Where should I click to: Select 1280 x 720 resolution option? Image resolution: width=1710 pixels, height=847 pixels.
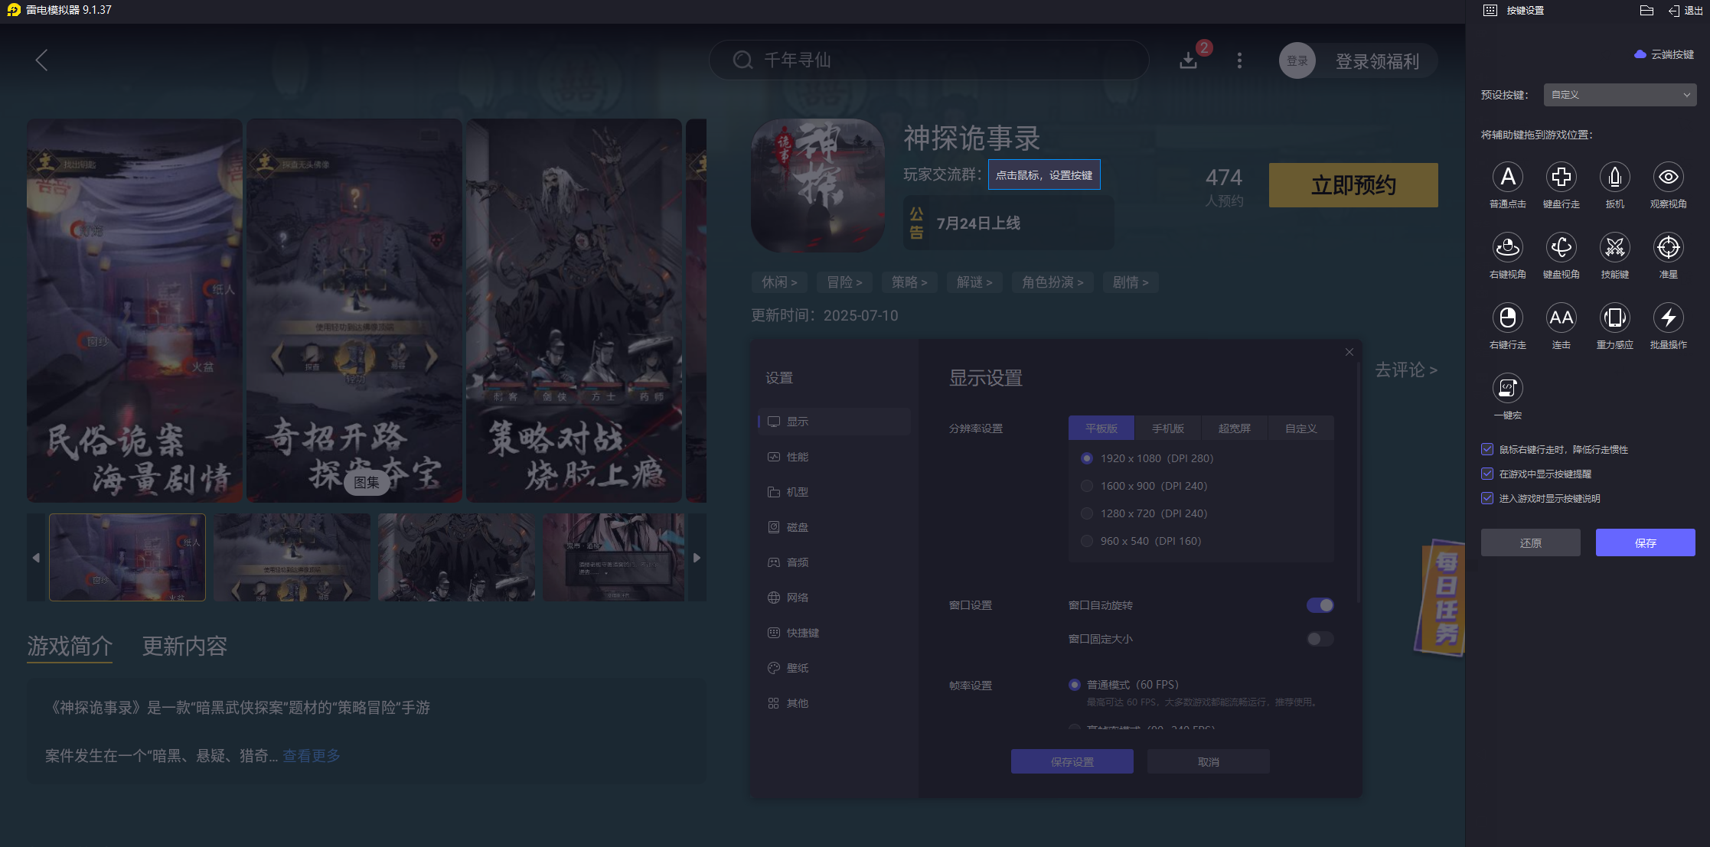(1086, 513)
